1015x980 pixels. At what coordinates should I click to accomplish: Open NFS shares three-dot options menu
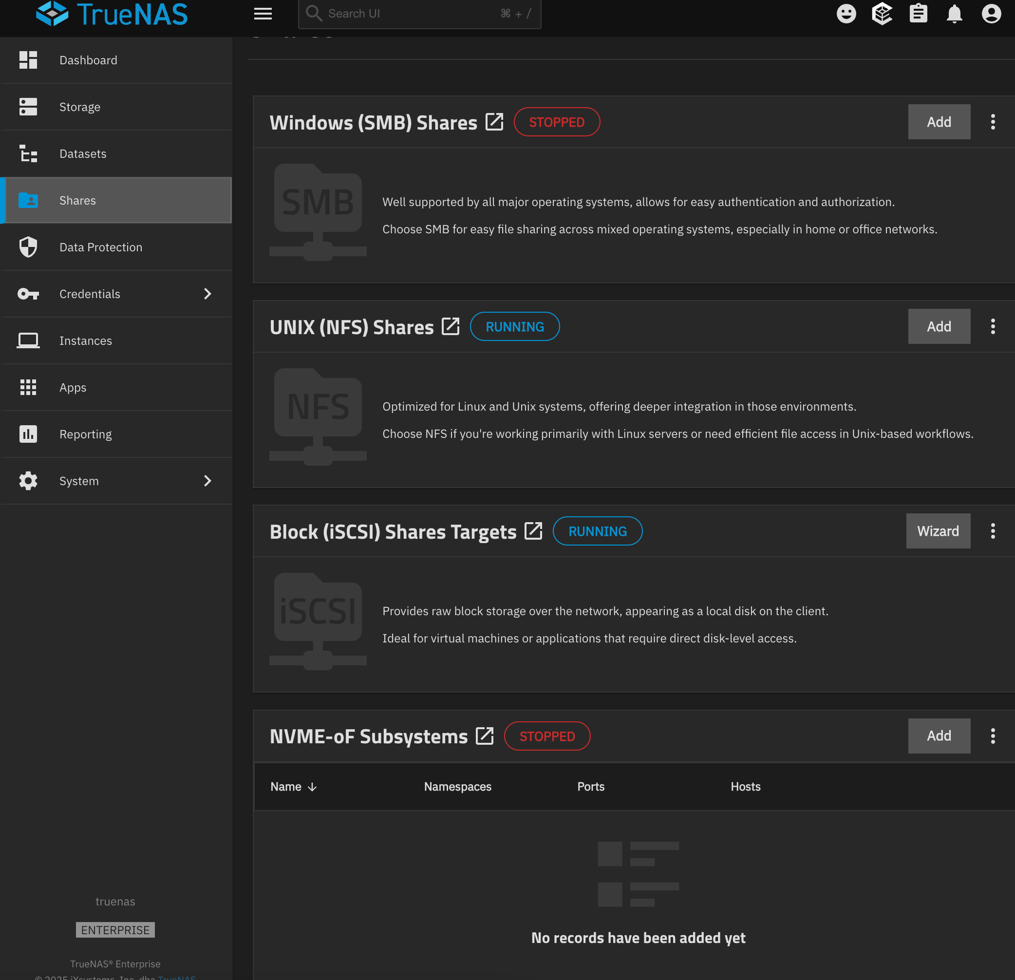993,326
